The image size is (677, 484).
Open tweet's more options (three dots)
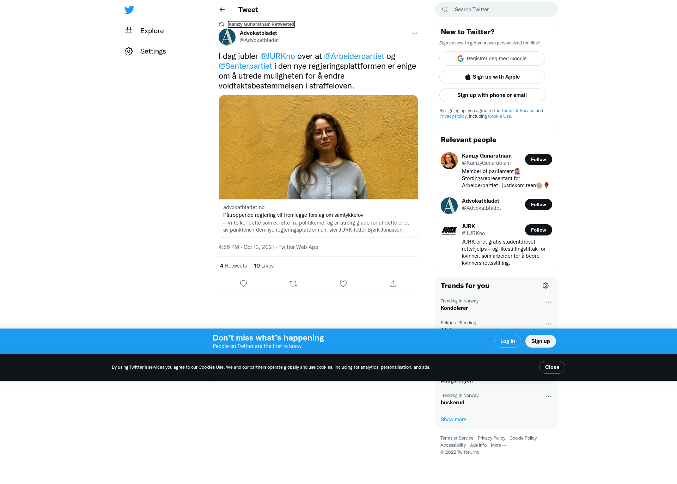pos(415,33)
